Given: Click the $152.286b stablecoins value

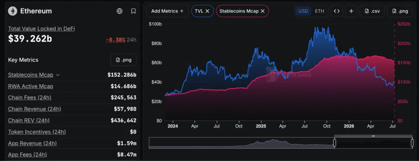Looking at the screenshot, I should pos(122,75).
